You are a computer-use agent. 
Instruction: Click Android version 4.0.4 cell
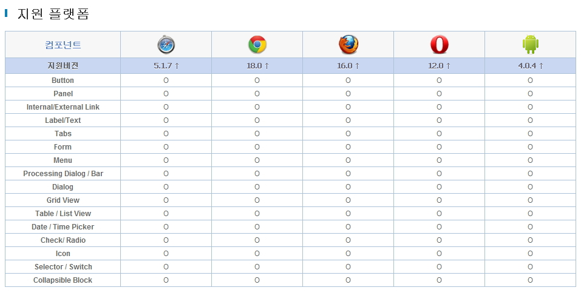(x=530, y=66)
